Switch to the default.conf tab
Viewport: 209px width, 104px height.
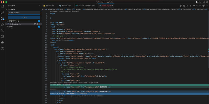point(65,6)
